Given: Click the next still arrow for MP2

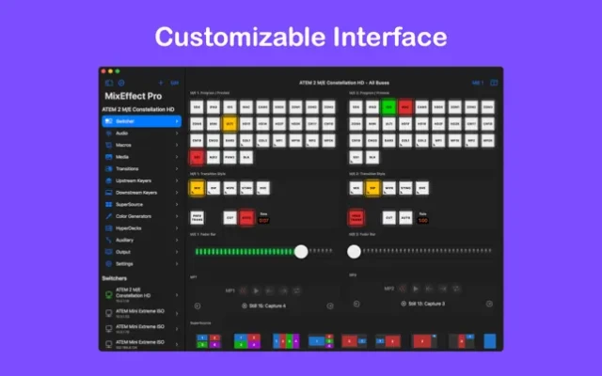Looking at the screenshot, I should pyautogui.click(x=487, y=305).
